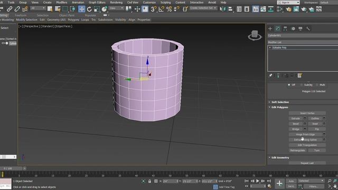Toggle Angle Snap
This screenshot has width=338, height=190.
[x=161, y=9]
